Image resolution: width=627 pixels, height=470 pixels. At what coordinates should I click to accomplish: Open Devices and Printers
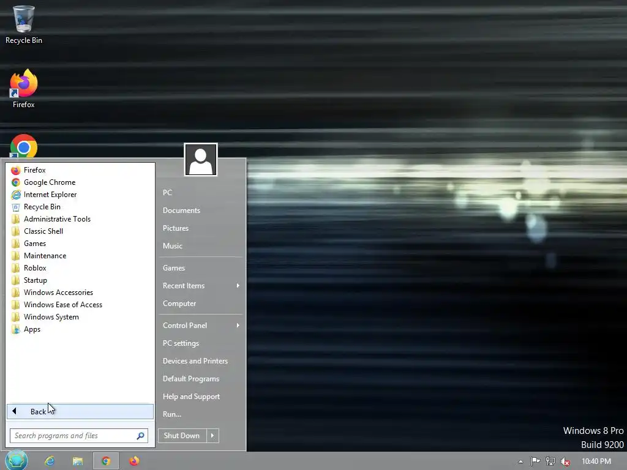click(x=201, y=361)
